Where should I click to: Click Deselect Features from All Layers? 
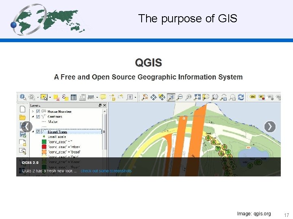57,97
